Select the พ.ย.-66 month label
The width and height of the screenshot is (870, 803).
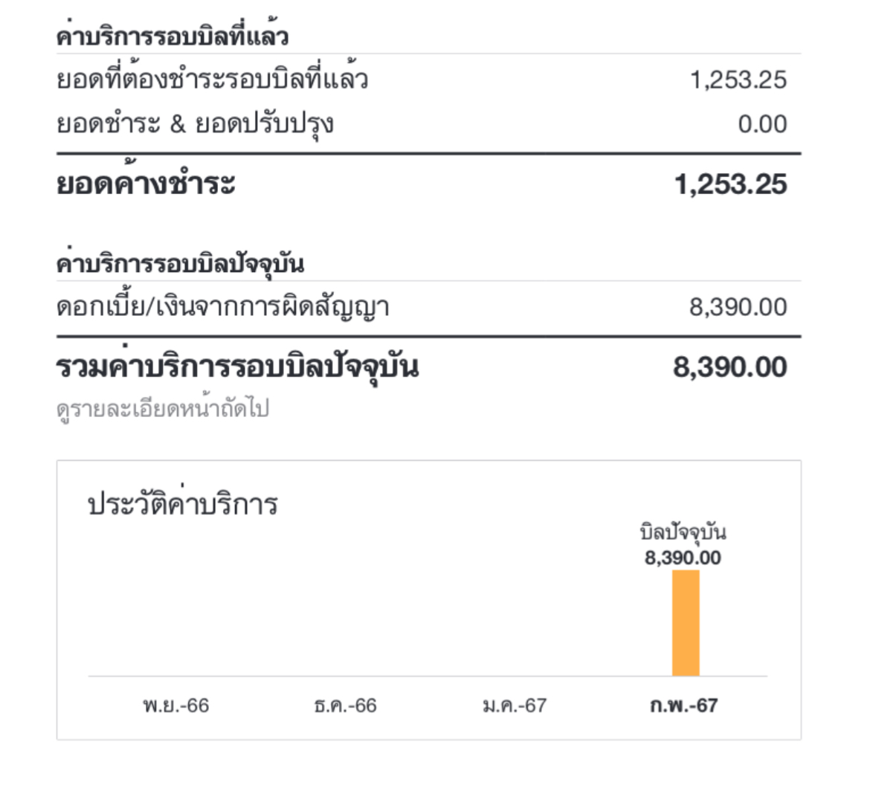[175, 706]
